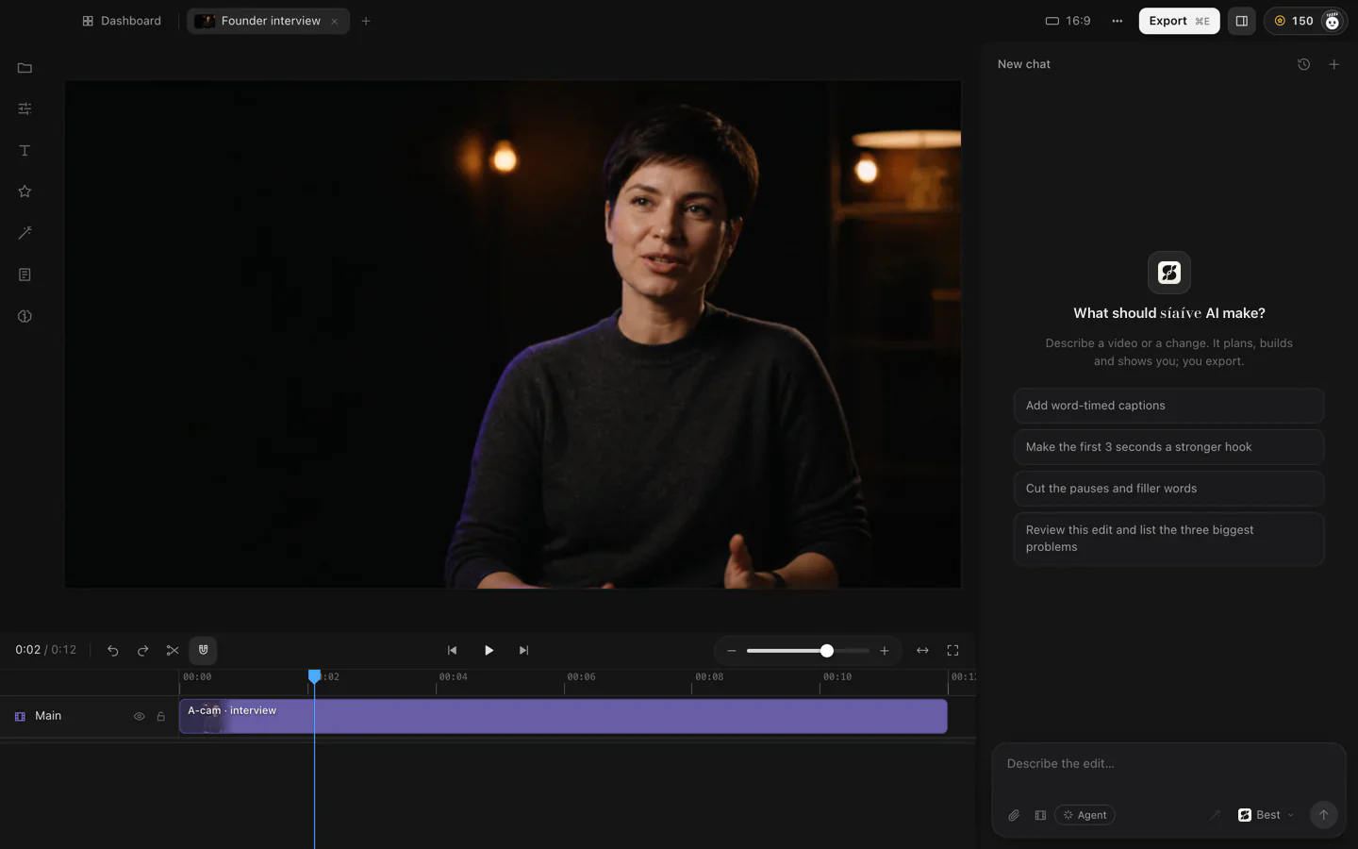Choose Make the first 3 seconds a stronger hook
Viewport: 1358px width, 849px height.
click(x=1168, y=447)
